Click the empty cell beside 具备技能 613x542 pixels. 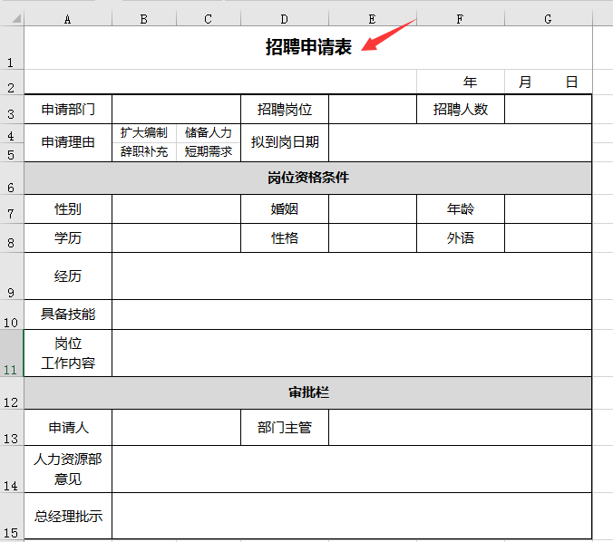[x=352, y=315]
